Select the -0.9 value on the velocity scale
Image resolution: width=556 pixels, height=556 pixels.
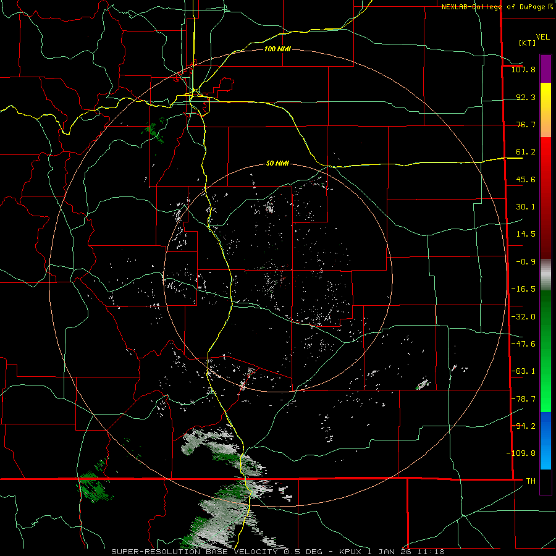tap(526, 262)
